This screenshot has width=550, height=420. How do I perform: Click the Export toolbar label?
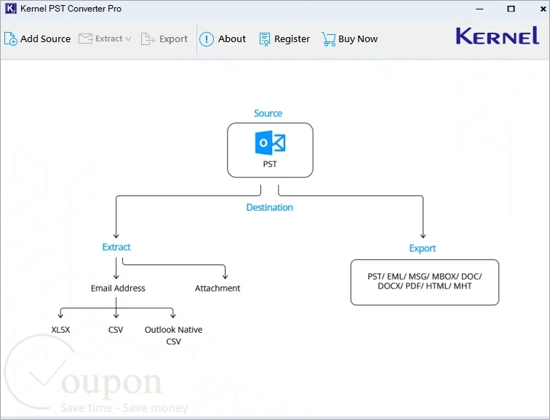pos(173,39)
